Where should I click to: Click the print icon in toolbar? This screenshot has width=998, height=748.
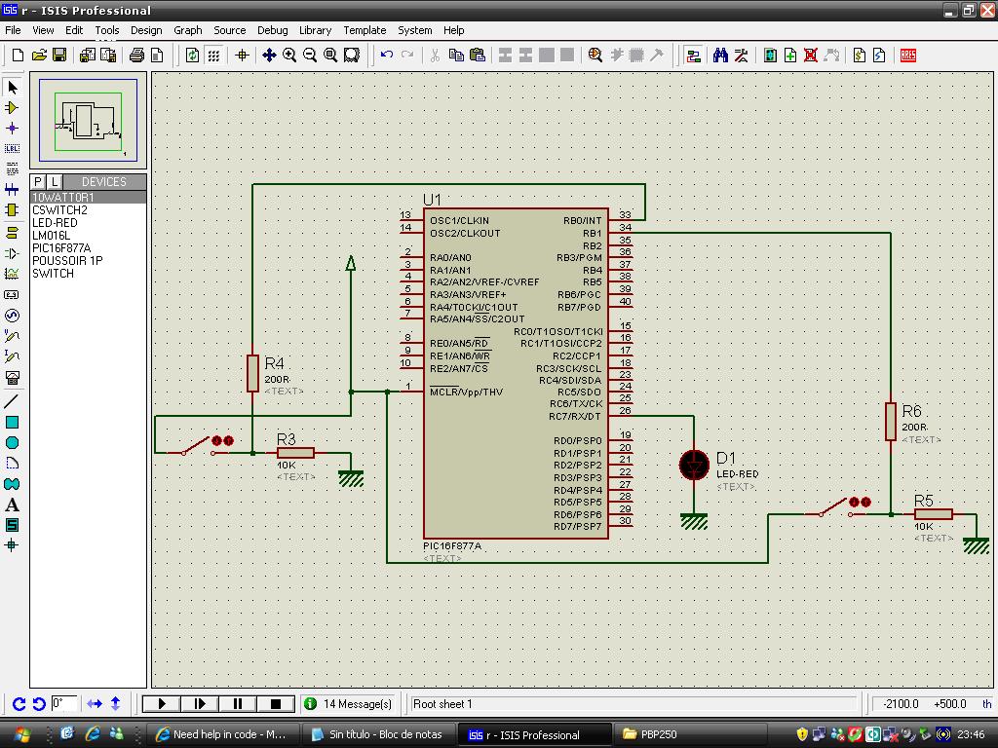137,56
